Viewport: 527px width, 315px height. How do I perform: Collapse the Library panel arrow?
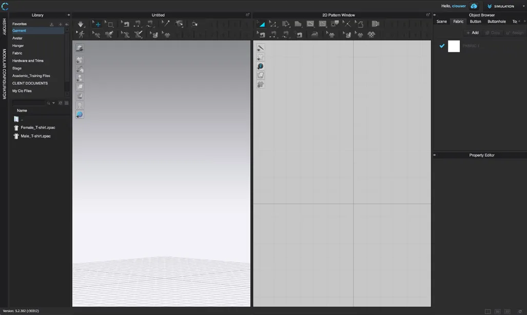point(69,15)
